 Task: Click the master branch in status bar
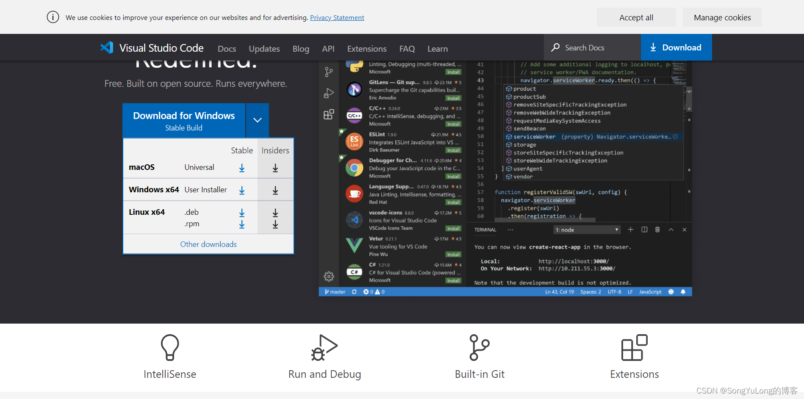click(335, 292)
